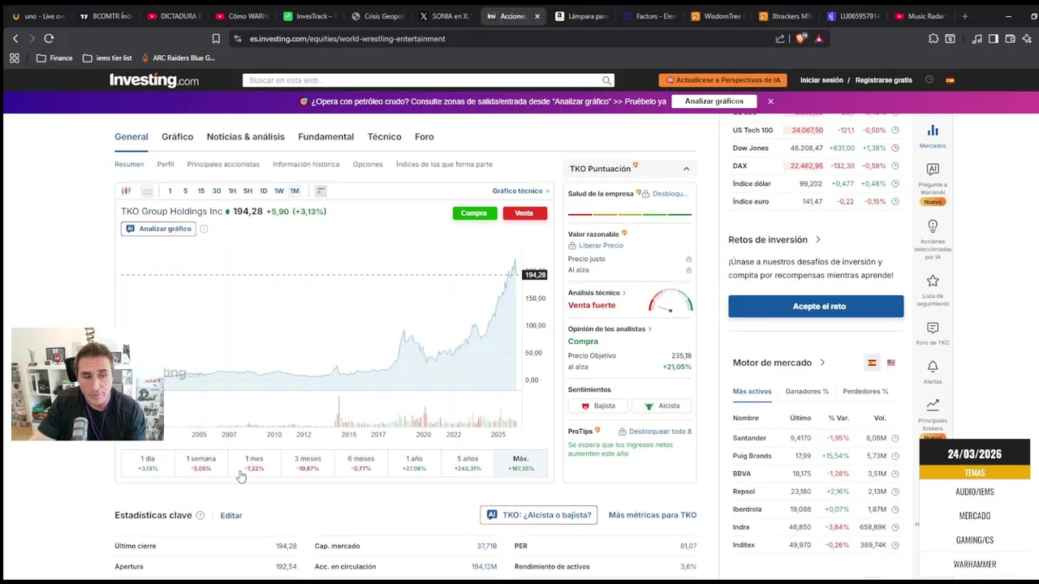Open the Fundamental tab
Image resolution: width=1039 pixels, height=584 pixels.
click(325, 136)
